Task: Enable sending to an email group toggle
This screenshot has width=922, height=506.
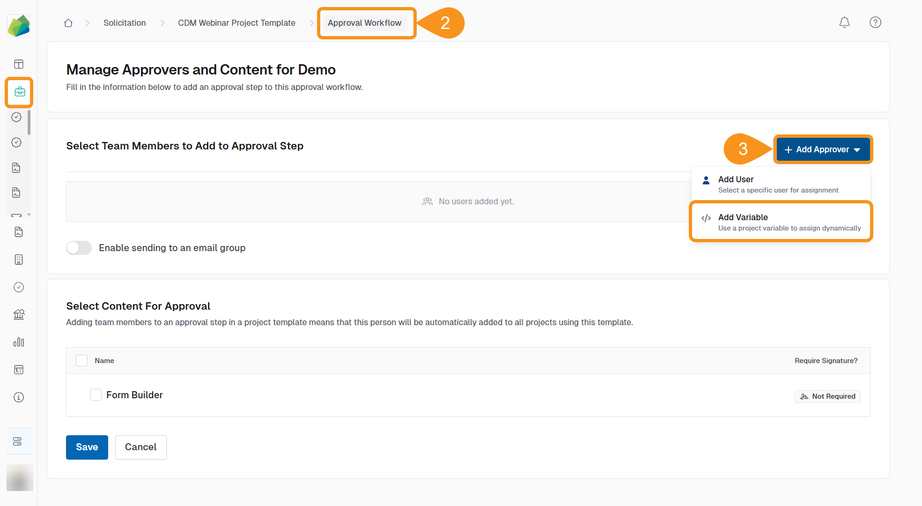Action: pos(79,248)
